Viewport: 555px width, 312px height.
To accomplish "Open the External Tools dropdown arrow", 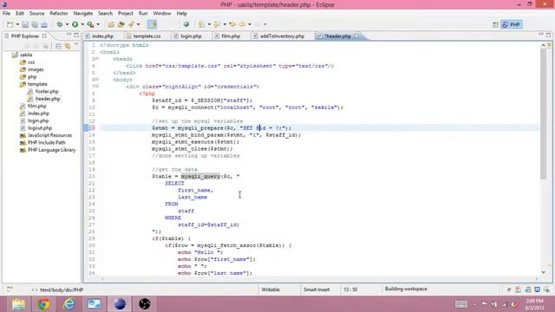I will (x=98, y=24).
